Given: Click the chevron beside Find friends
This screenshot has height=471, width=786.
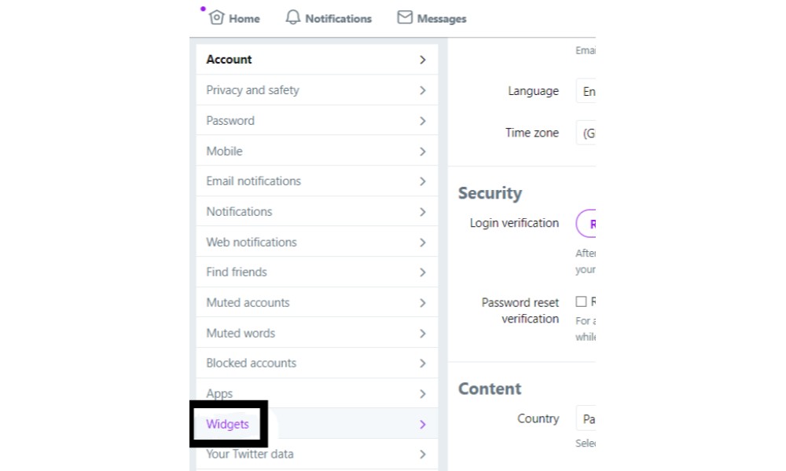Looking at the screenshot, I should click(423, 272).
